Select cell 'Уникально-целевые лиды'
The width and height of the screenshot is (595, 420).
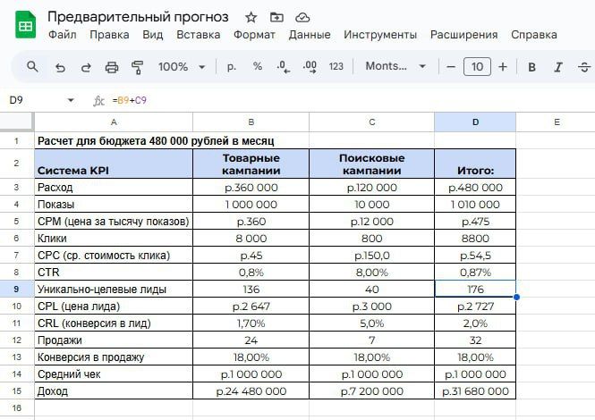(114, 289)
